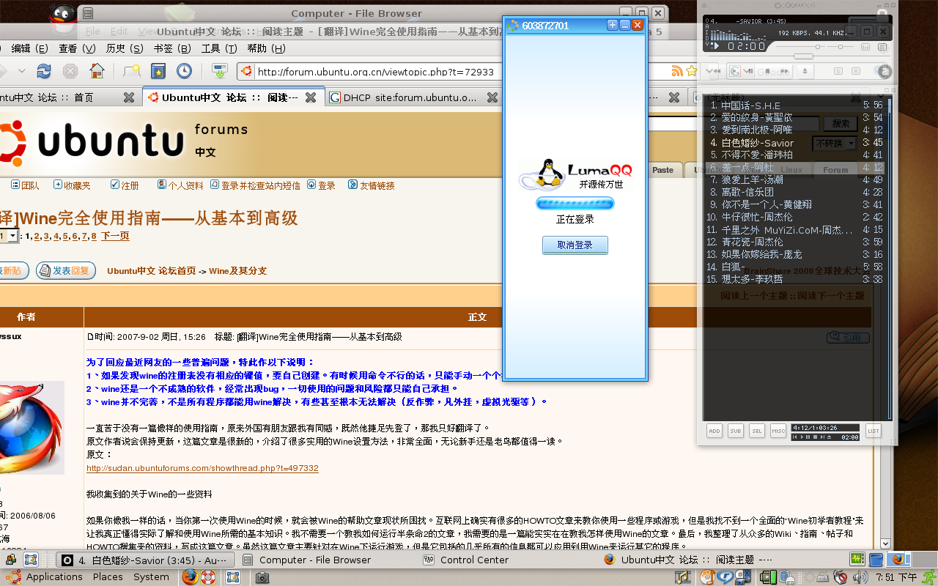Viewport: 938px width, 586px height.
Task: Open the System menu in GNOME panel
Action: [151, 576]
